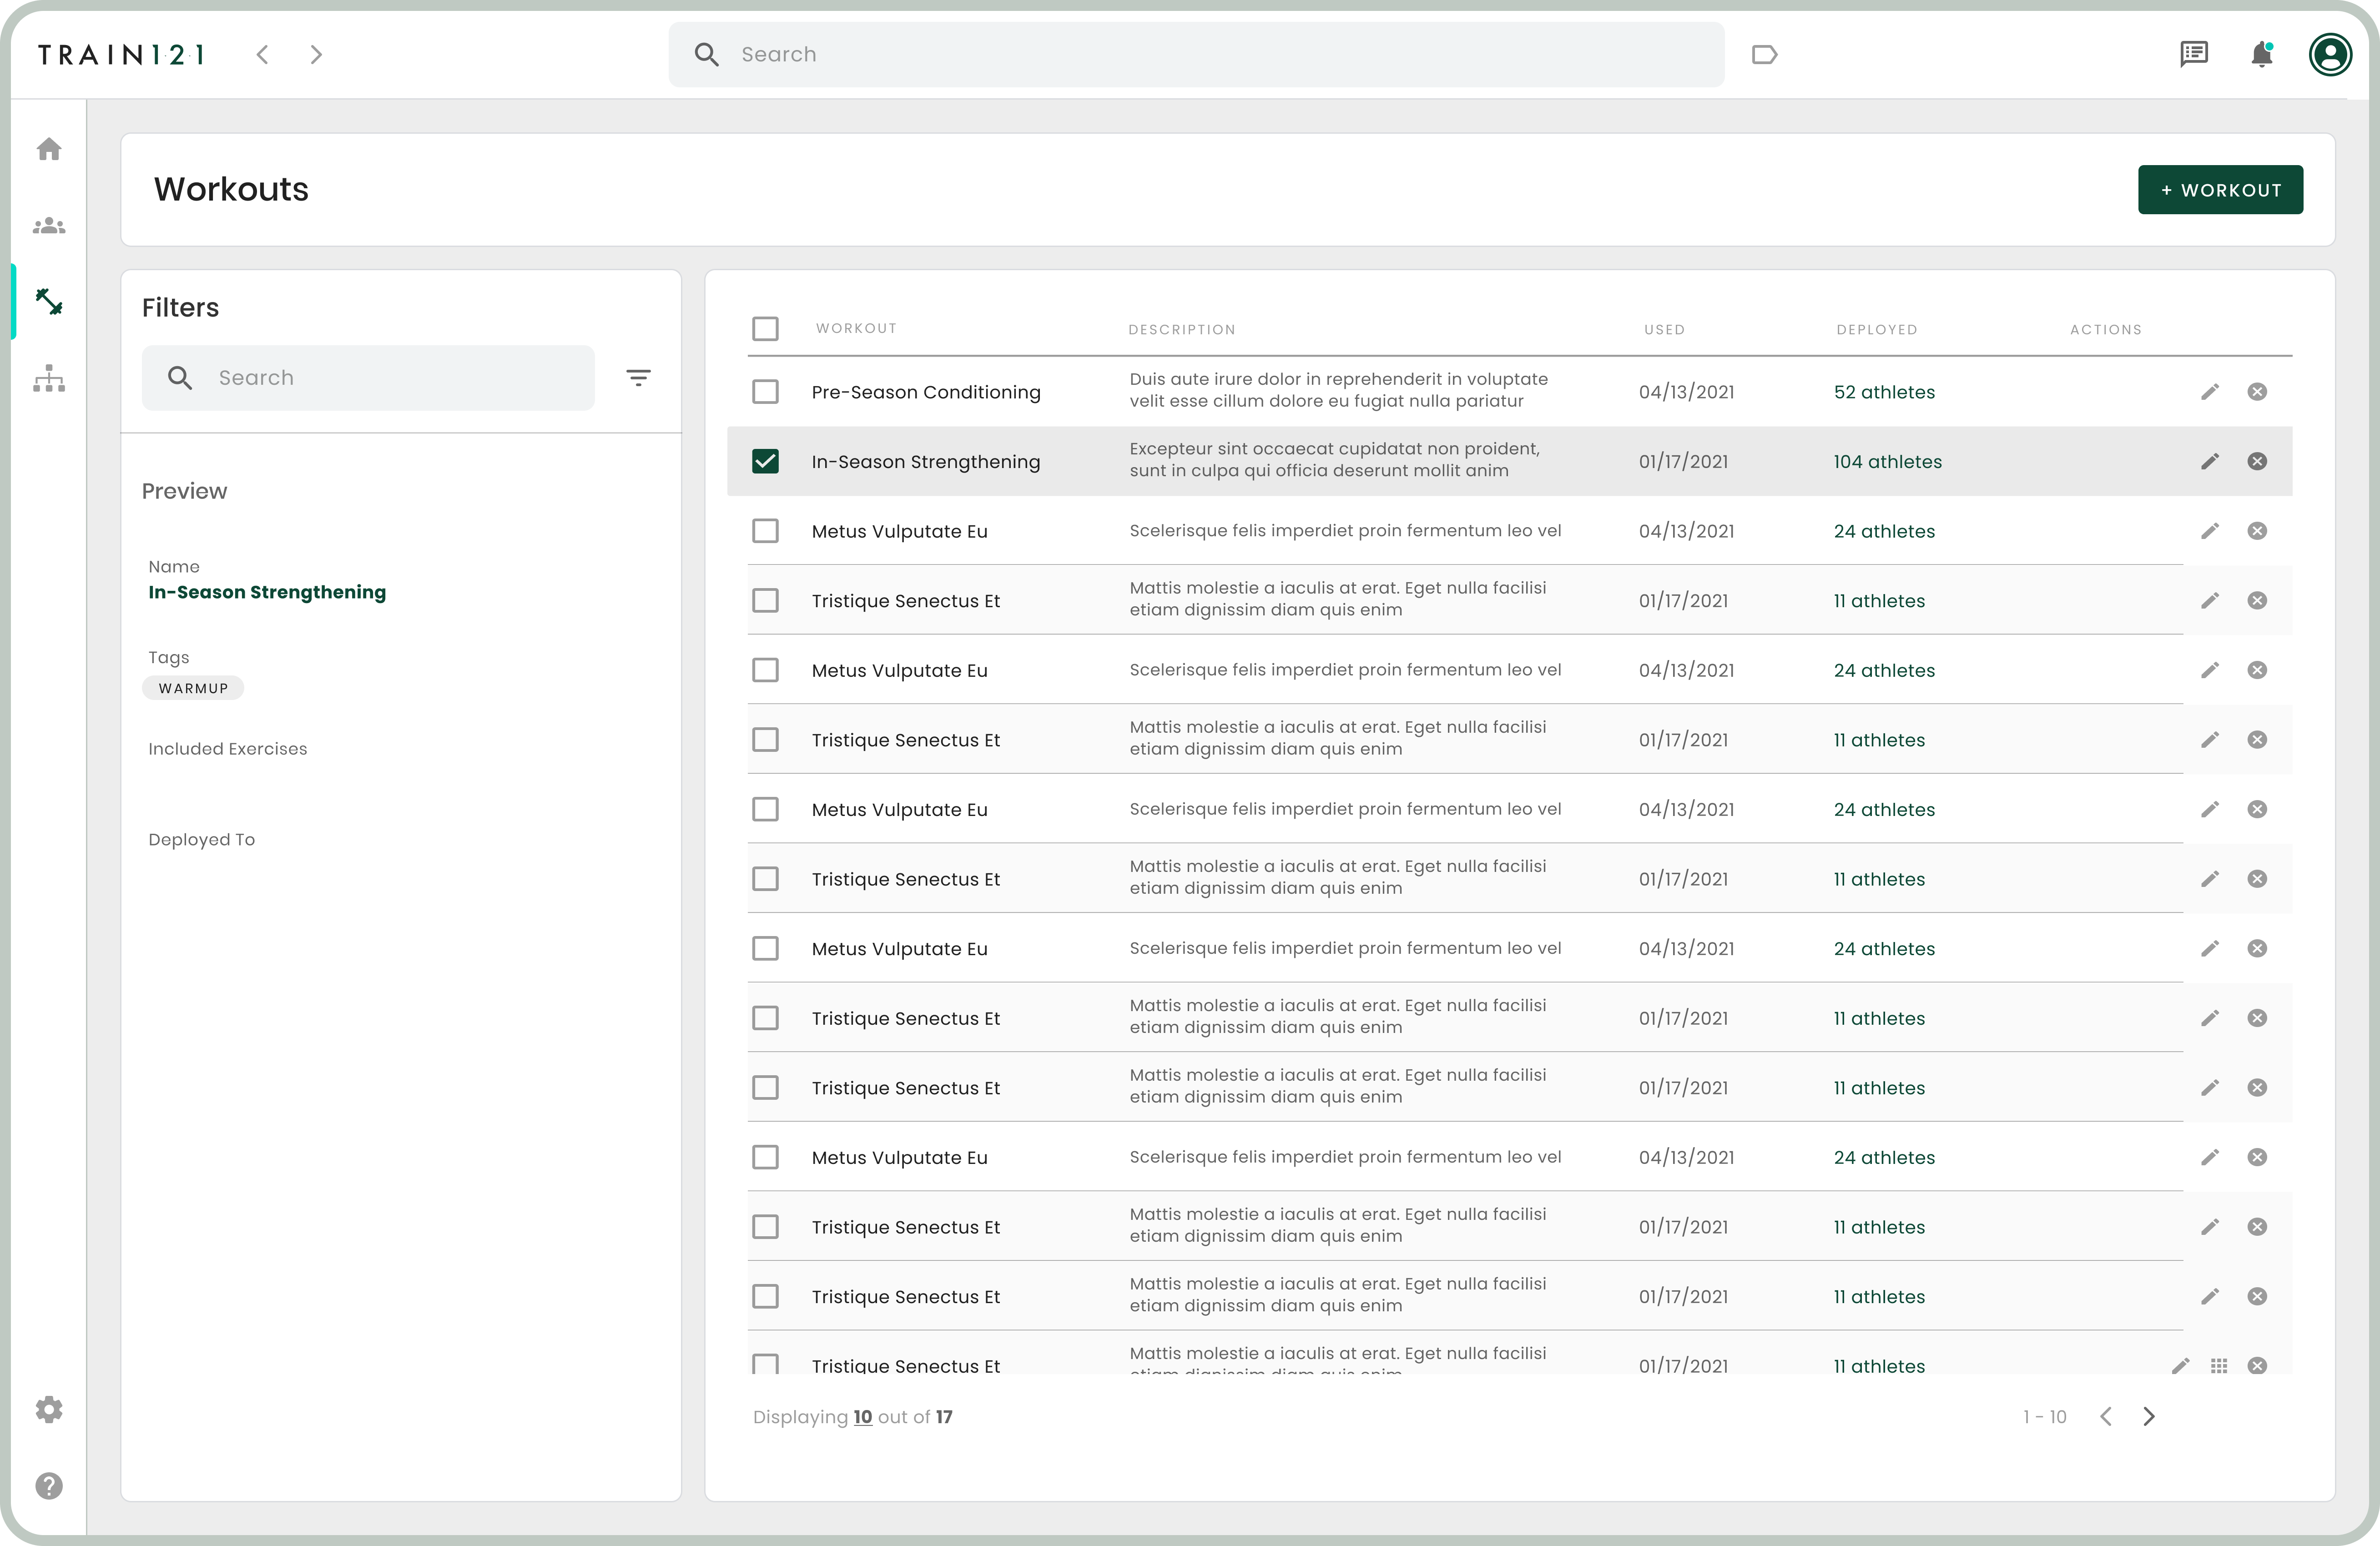Navigate back with the header left chevron
Image resolution: width=2380 pixels, height=1546 pixels.
click(x=263, y=55)
